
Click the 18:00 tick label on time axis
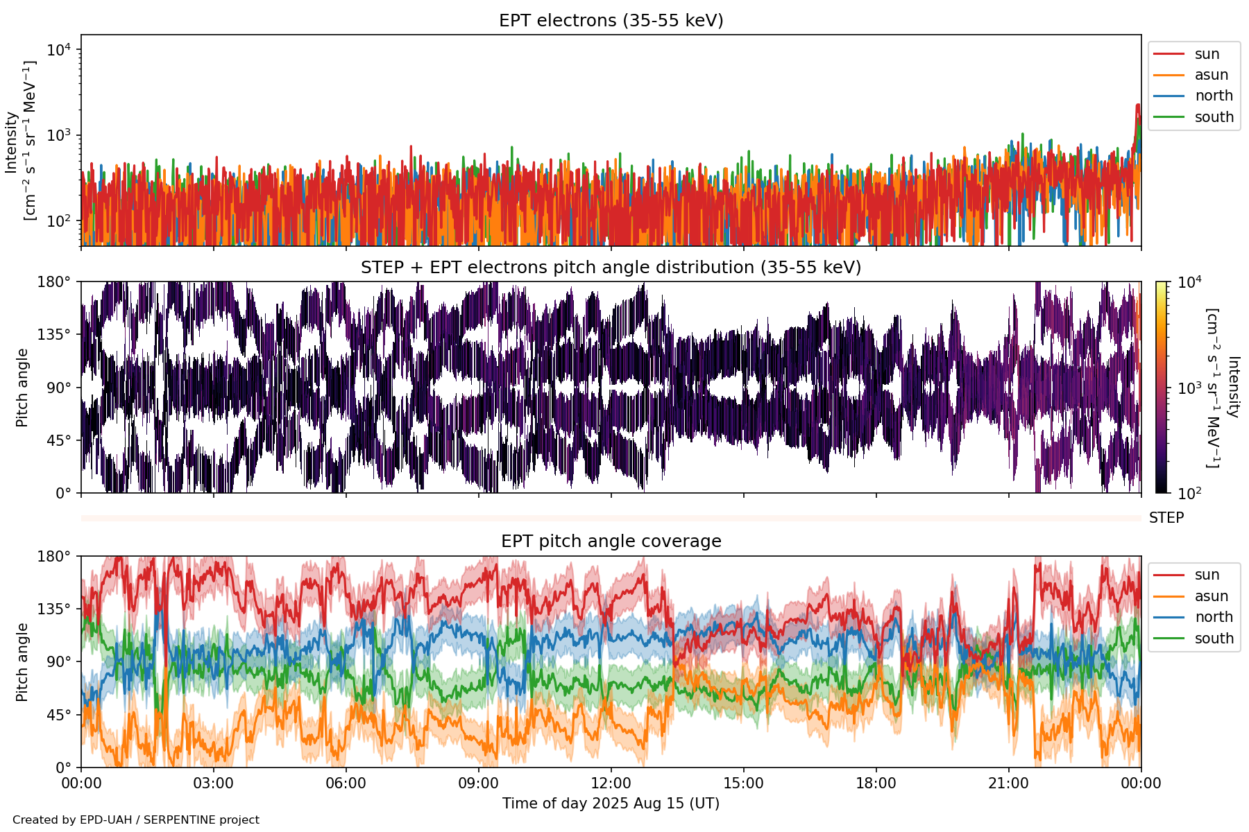tap(876, 784)
